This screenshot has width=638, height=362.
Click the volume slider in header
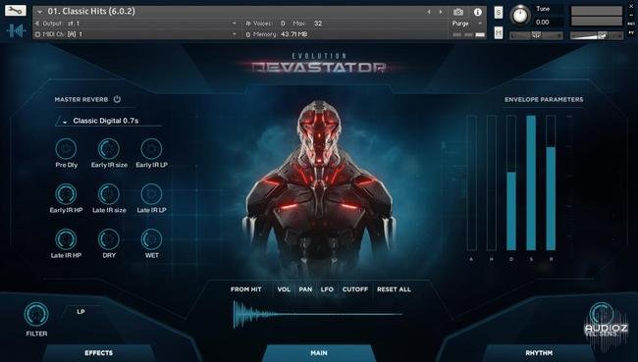[596, 35]
